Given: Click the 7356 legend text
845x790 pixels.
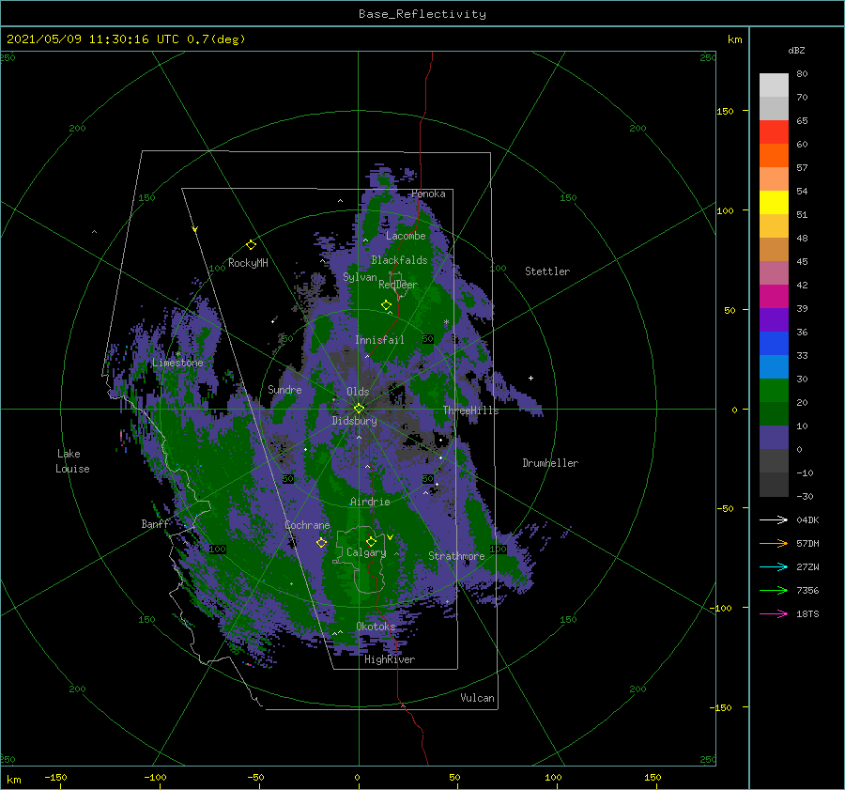Looking at the screenshot, I should point(807,591).
